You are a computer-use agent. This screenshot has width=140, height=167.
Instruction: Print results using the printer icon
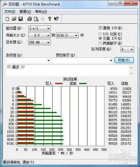29,19
